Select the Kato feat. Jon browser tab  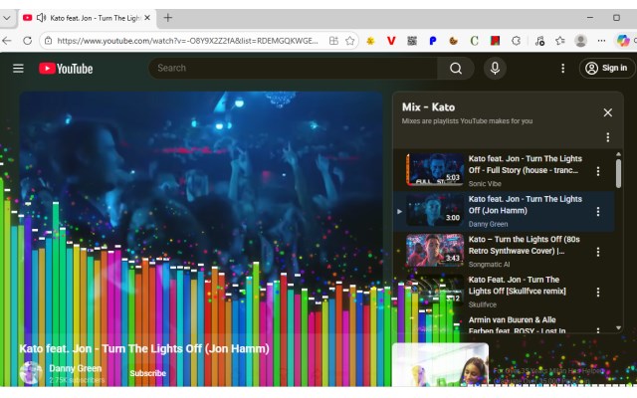[88, 18]
